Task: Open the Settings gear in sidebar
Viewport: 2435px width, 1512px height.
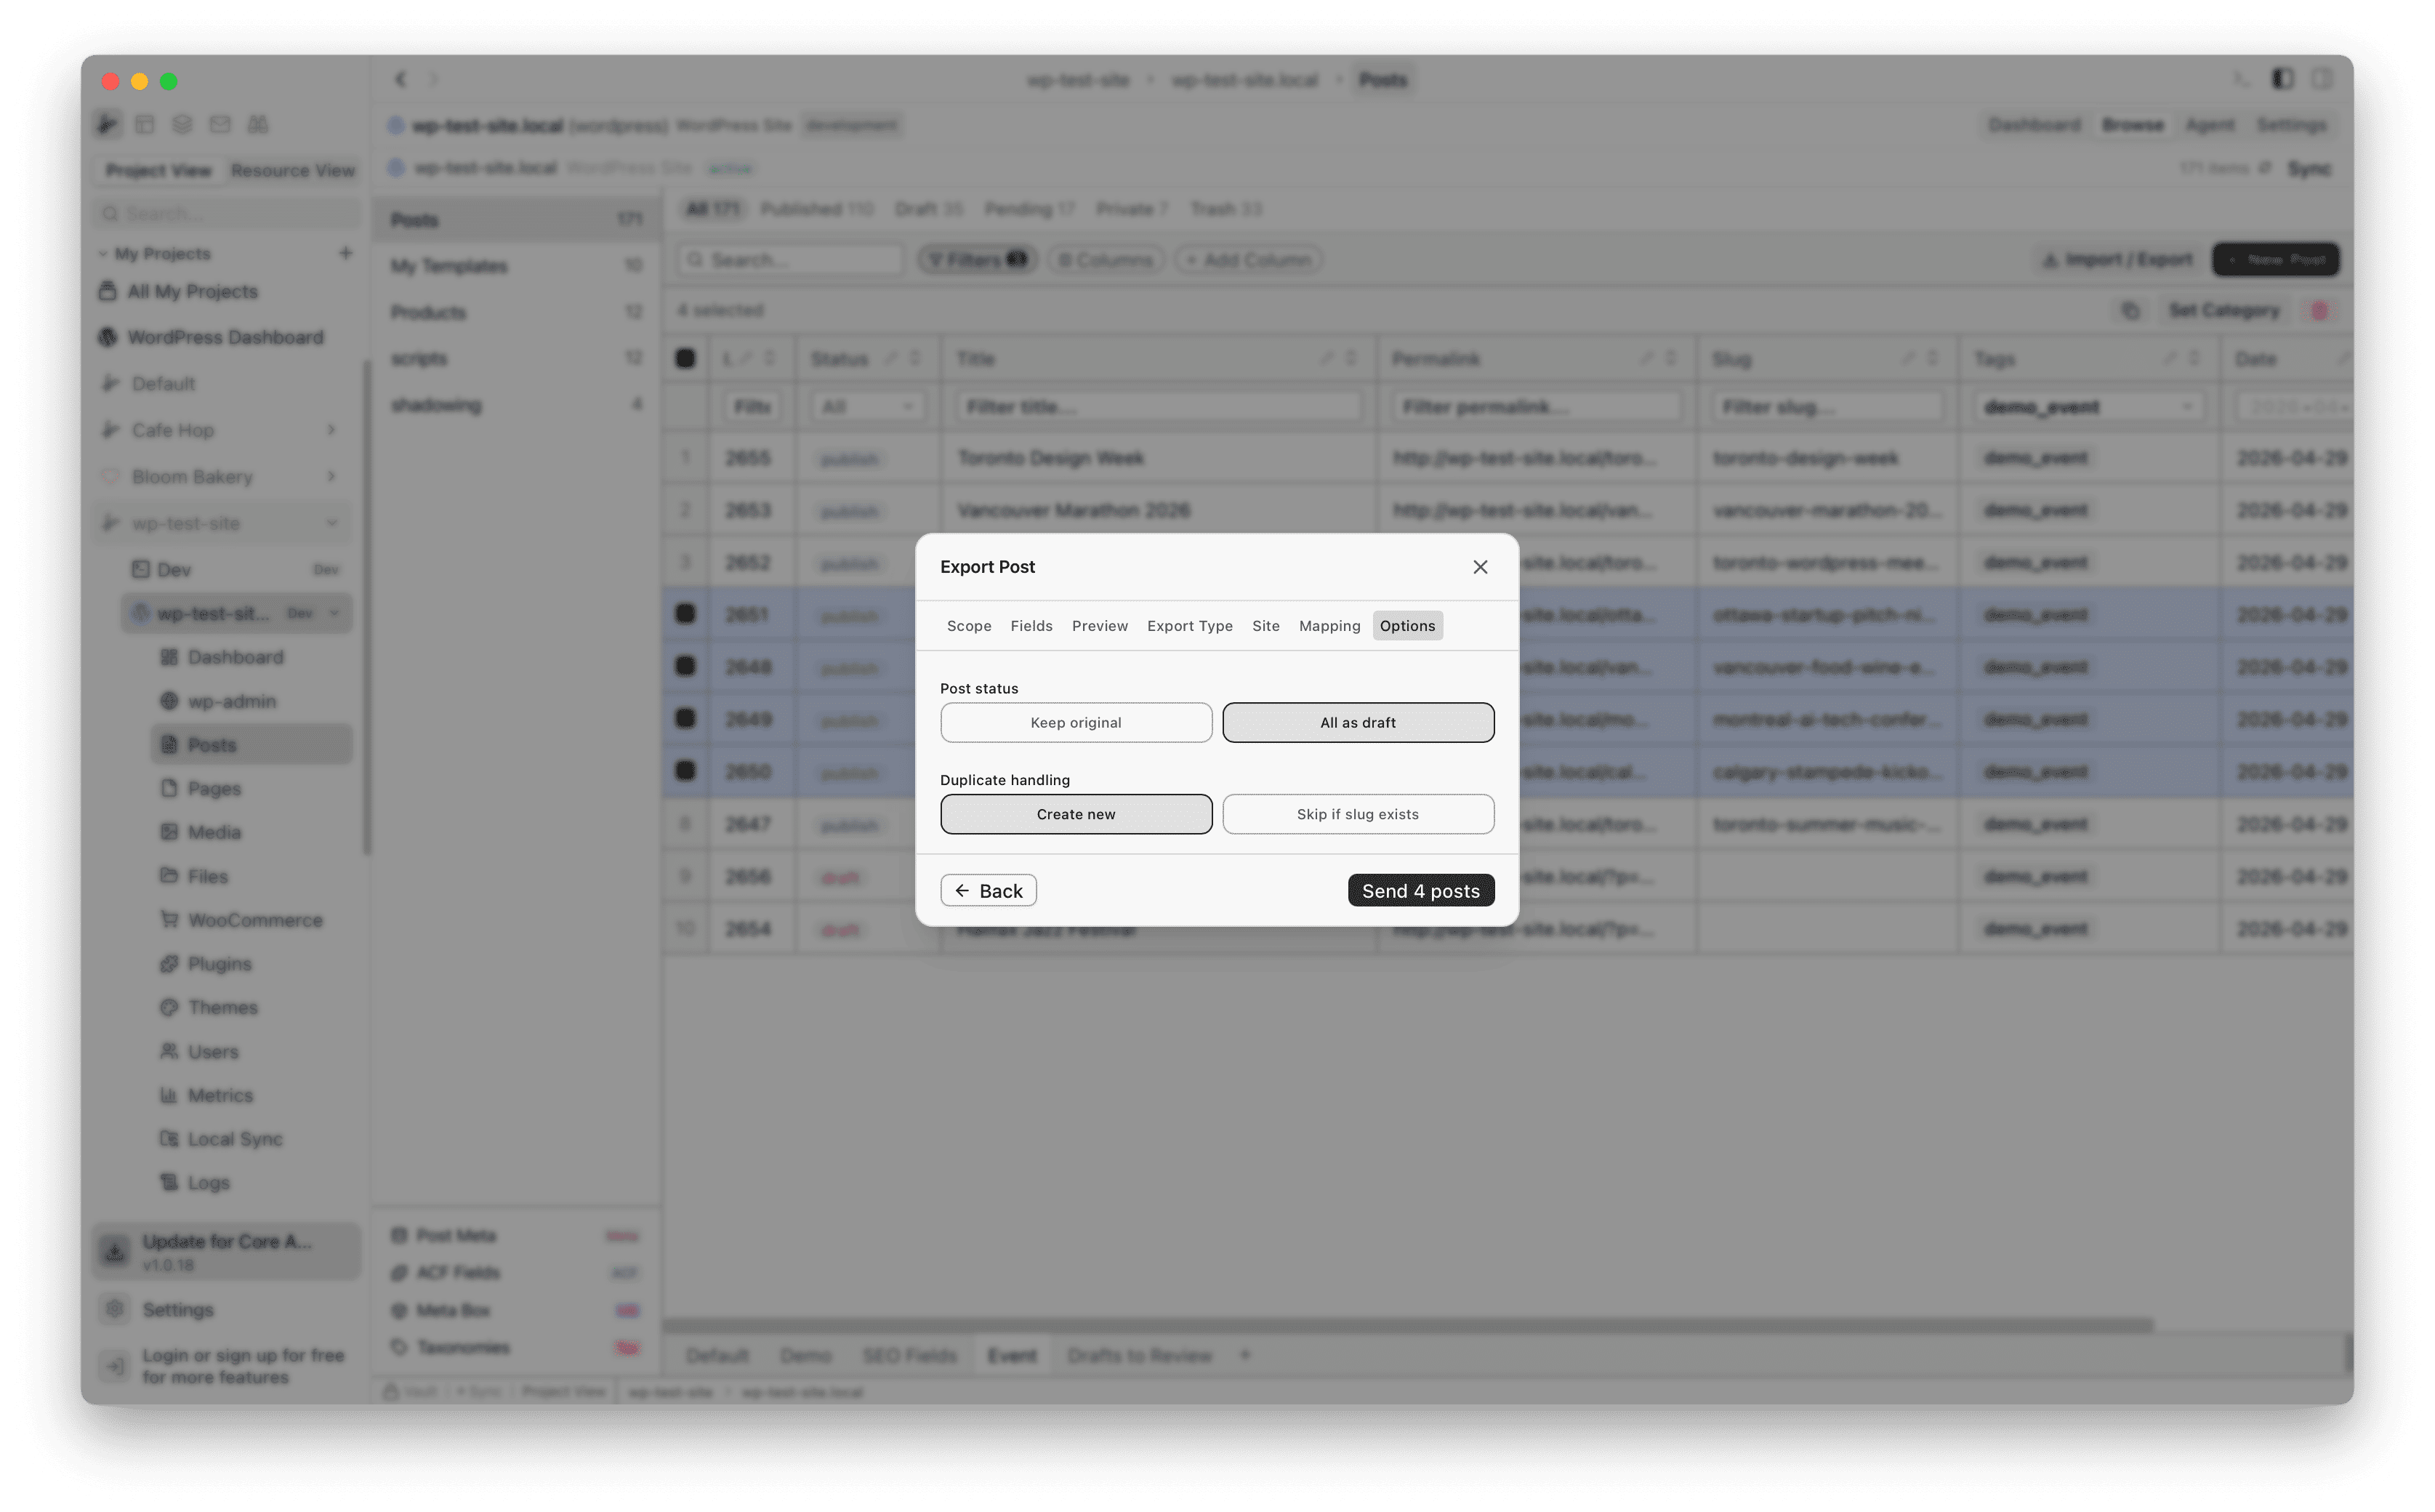Action: pyautogui.click(x=115, y=1309)
